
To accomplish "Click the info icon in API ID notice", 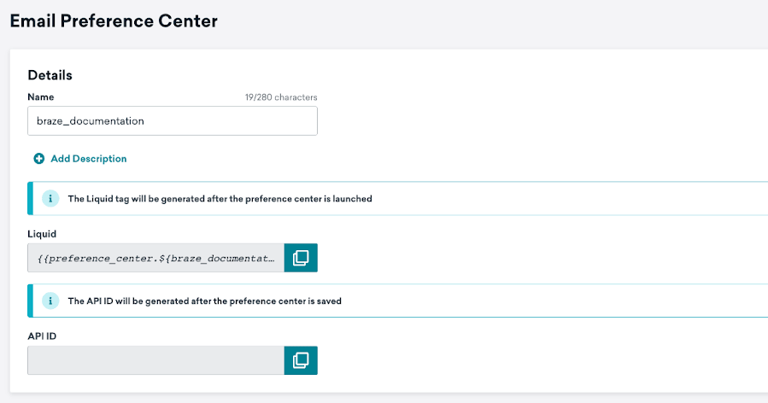I will 50,301.
